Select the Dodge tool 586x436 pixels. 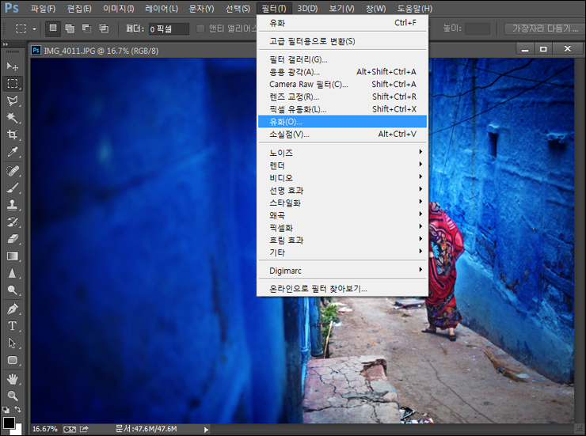tap(12, 290)
